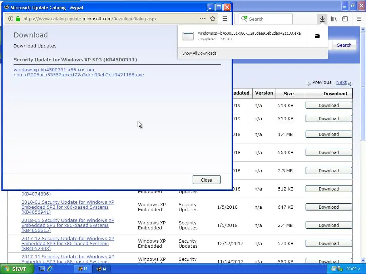
Task: Download the 512 KB update row
Action: pyautogui.click(x=329, y=189)
